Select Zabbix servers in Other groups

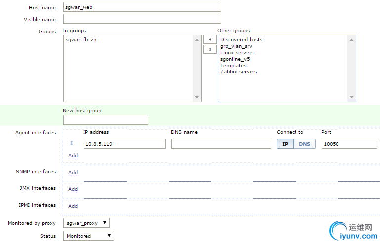239,72
